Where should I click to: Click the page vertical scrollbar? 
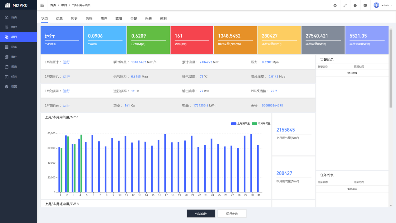pyautogui.click(x=391, y=69)
